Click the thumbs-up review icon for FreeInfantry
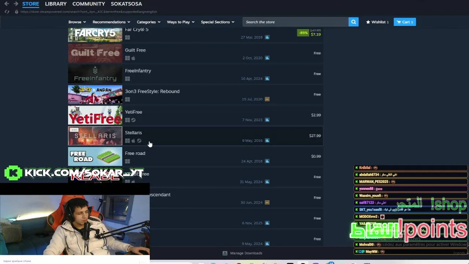 (267, 78)
